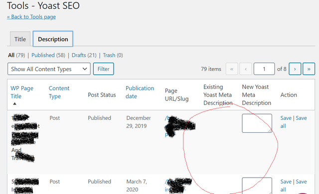Save the March 7, 2020 post row
Image resolution: width=319 pixels, height=194 pixels.
tap(286, 182)
